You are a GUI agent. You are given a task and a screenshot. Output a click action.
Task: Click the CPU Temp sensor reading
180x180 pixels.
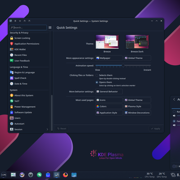point(149,175)
